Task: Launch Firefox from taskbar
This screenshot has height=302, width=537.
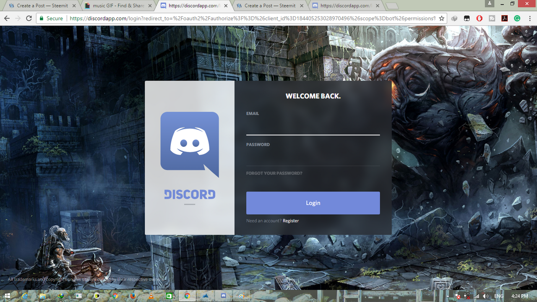Action: [x=133, y=296]
